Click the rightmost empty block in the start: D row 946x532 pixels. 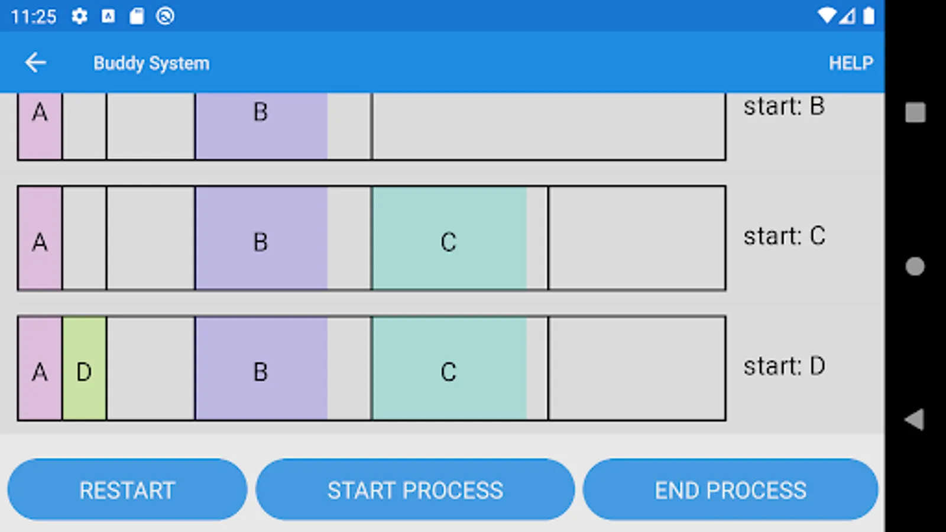click(637, 369)
